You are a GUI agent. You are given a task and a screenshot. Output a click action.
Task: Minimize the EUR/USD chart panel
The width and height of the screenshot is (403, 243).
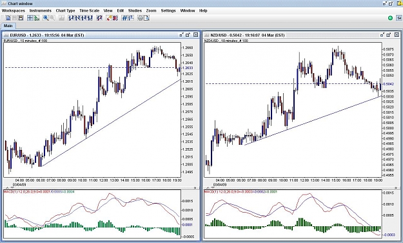(x=181, y=34)
